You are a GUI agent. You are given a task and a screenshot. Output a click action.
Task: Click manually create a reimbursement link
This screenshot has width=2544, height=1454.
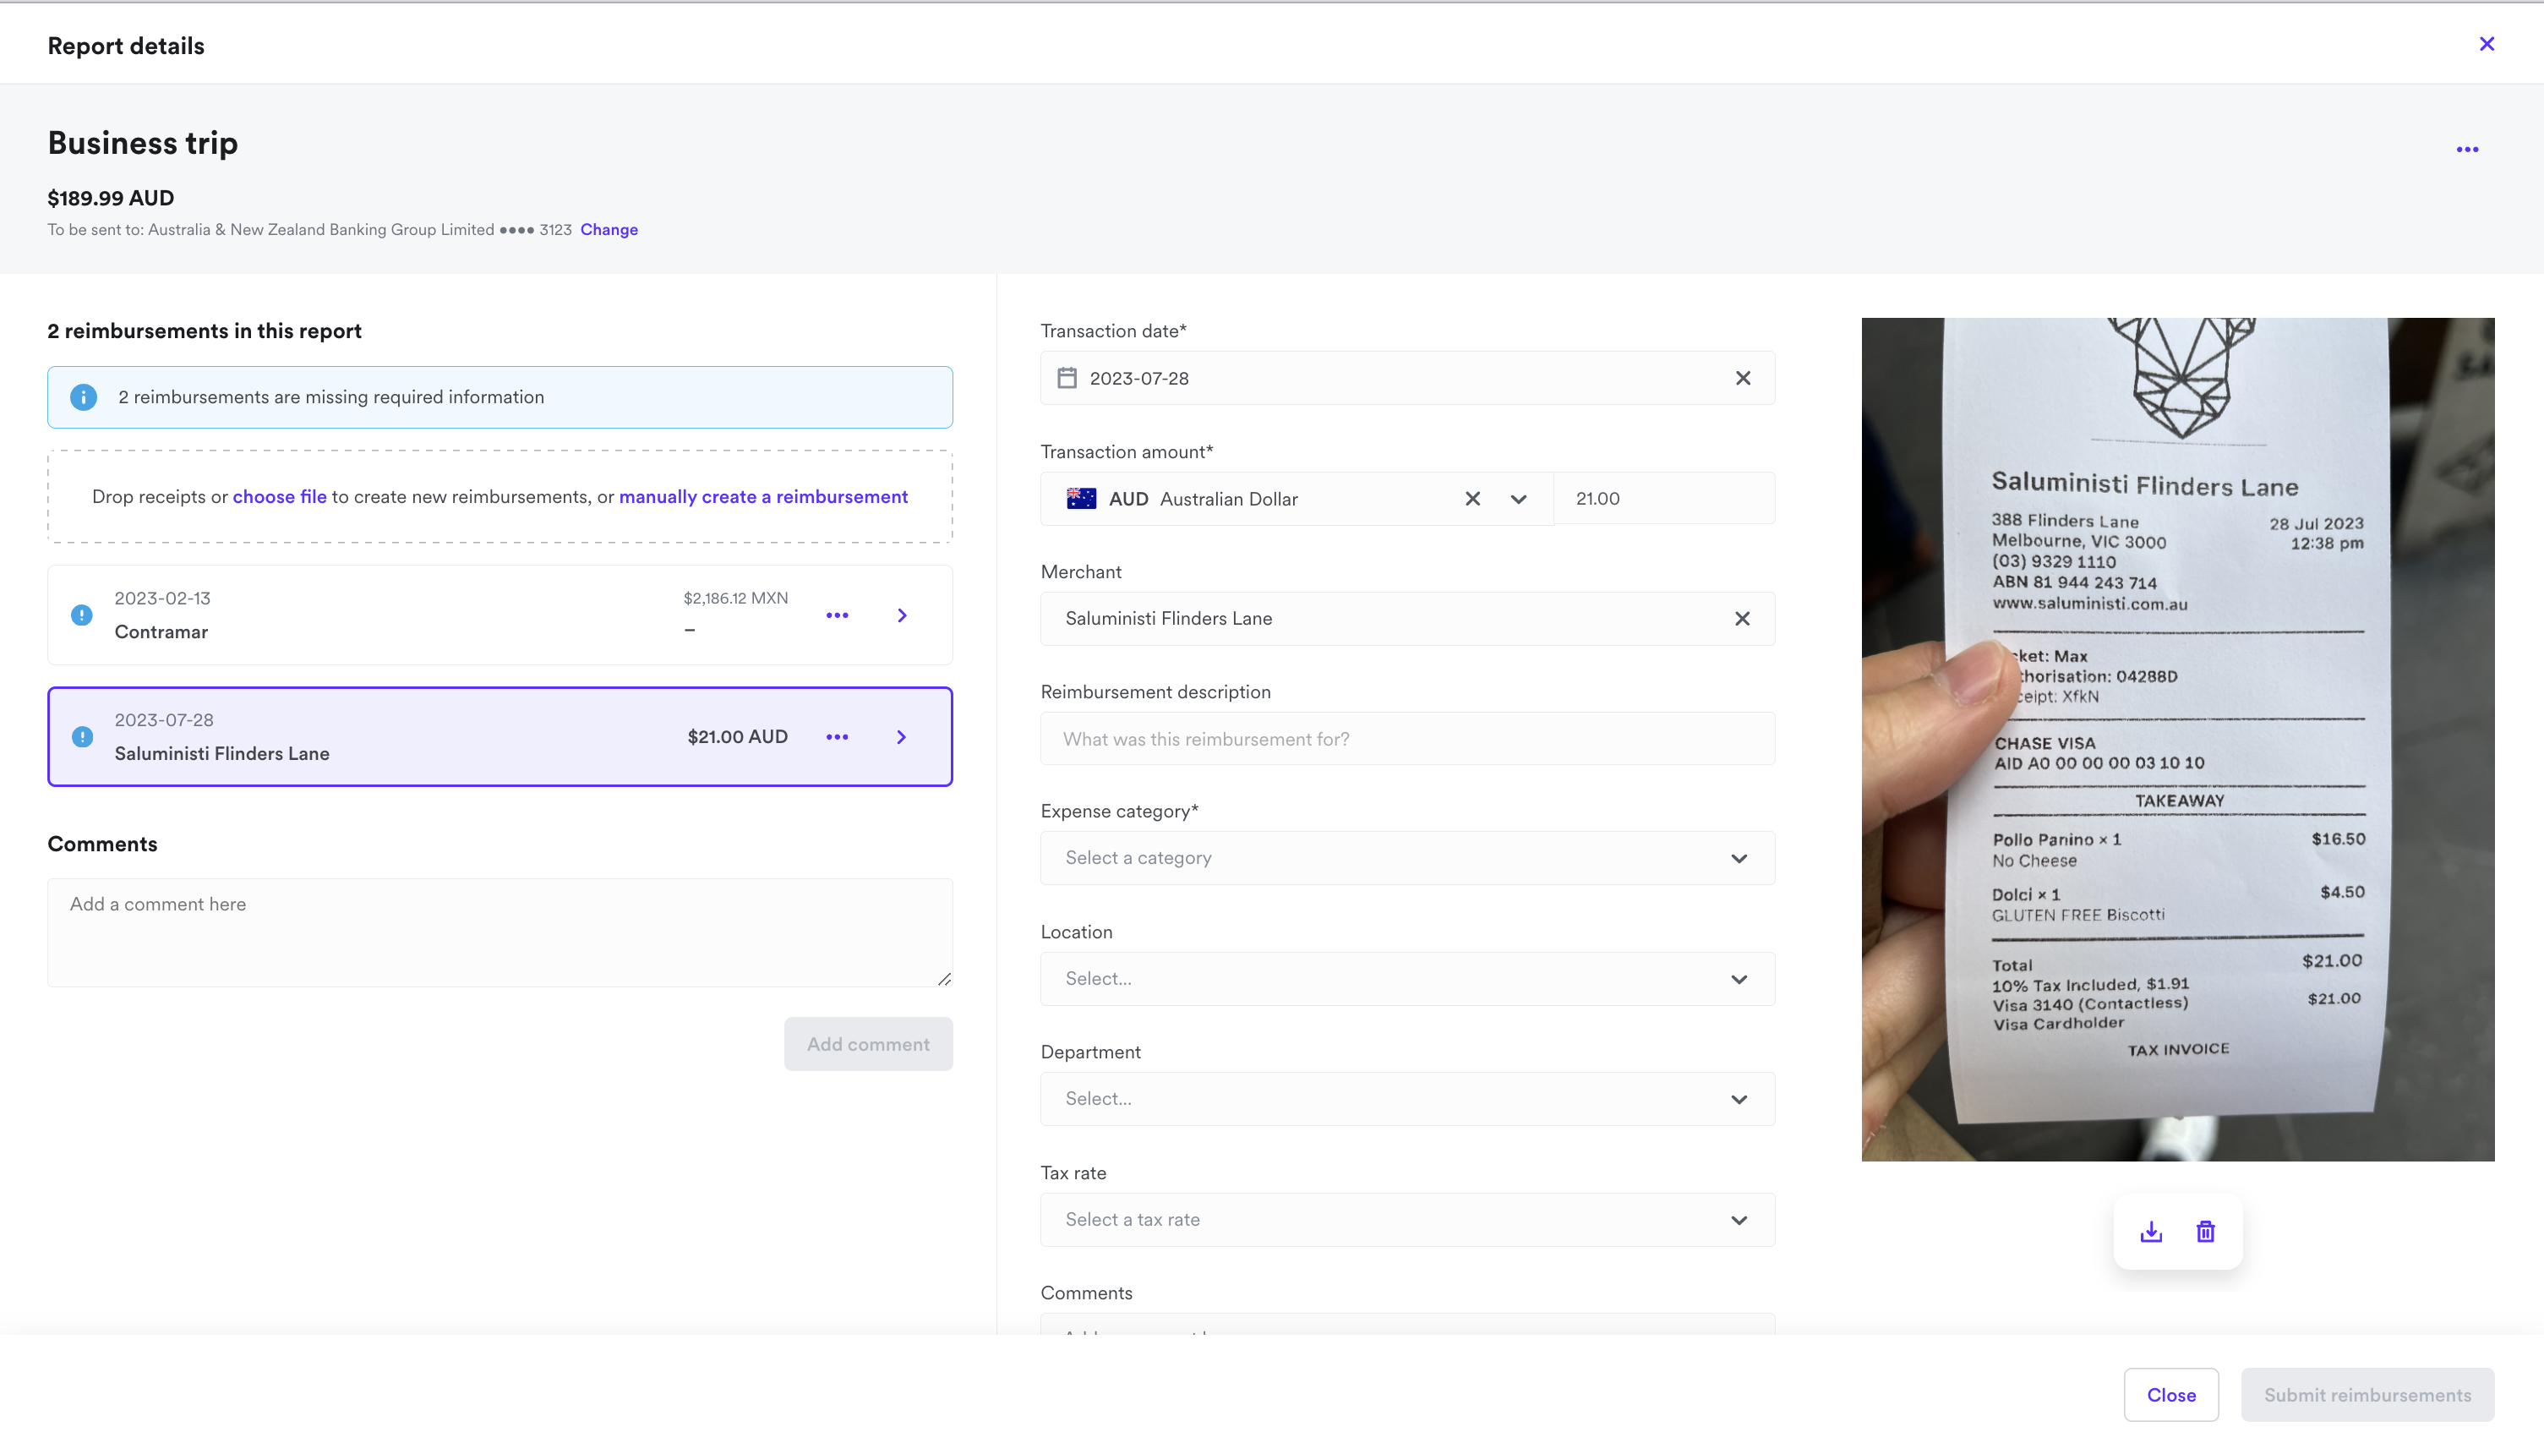[764, 496]
